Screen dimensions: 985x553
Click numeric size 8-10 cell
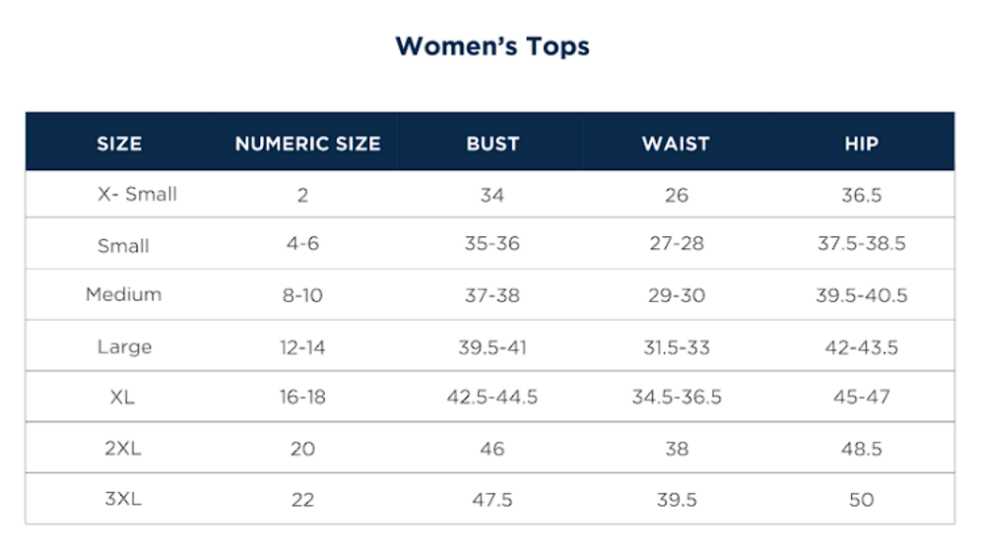click(x=302, y=295)
